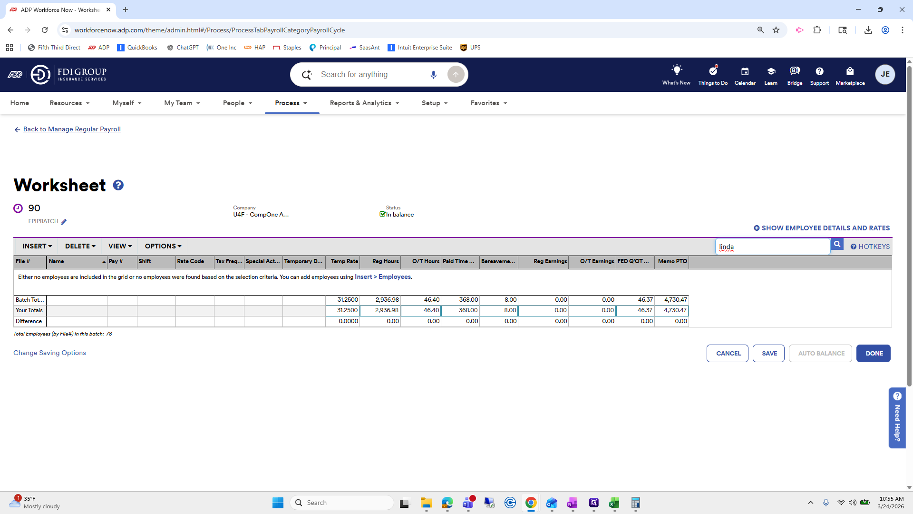The image size is (913, 514).
Task: Click the Worksheet help question icon
Action: click(118, 185)
